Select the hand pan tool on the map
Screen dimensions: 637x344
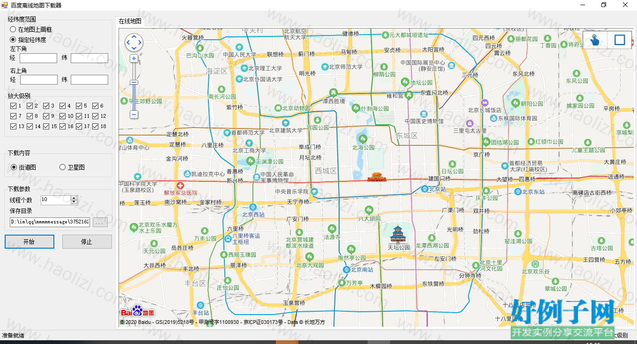coord(595,40)
